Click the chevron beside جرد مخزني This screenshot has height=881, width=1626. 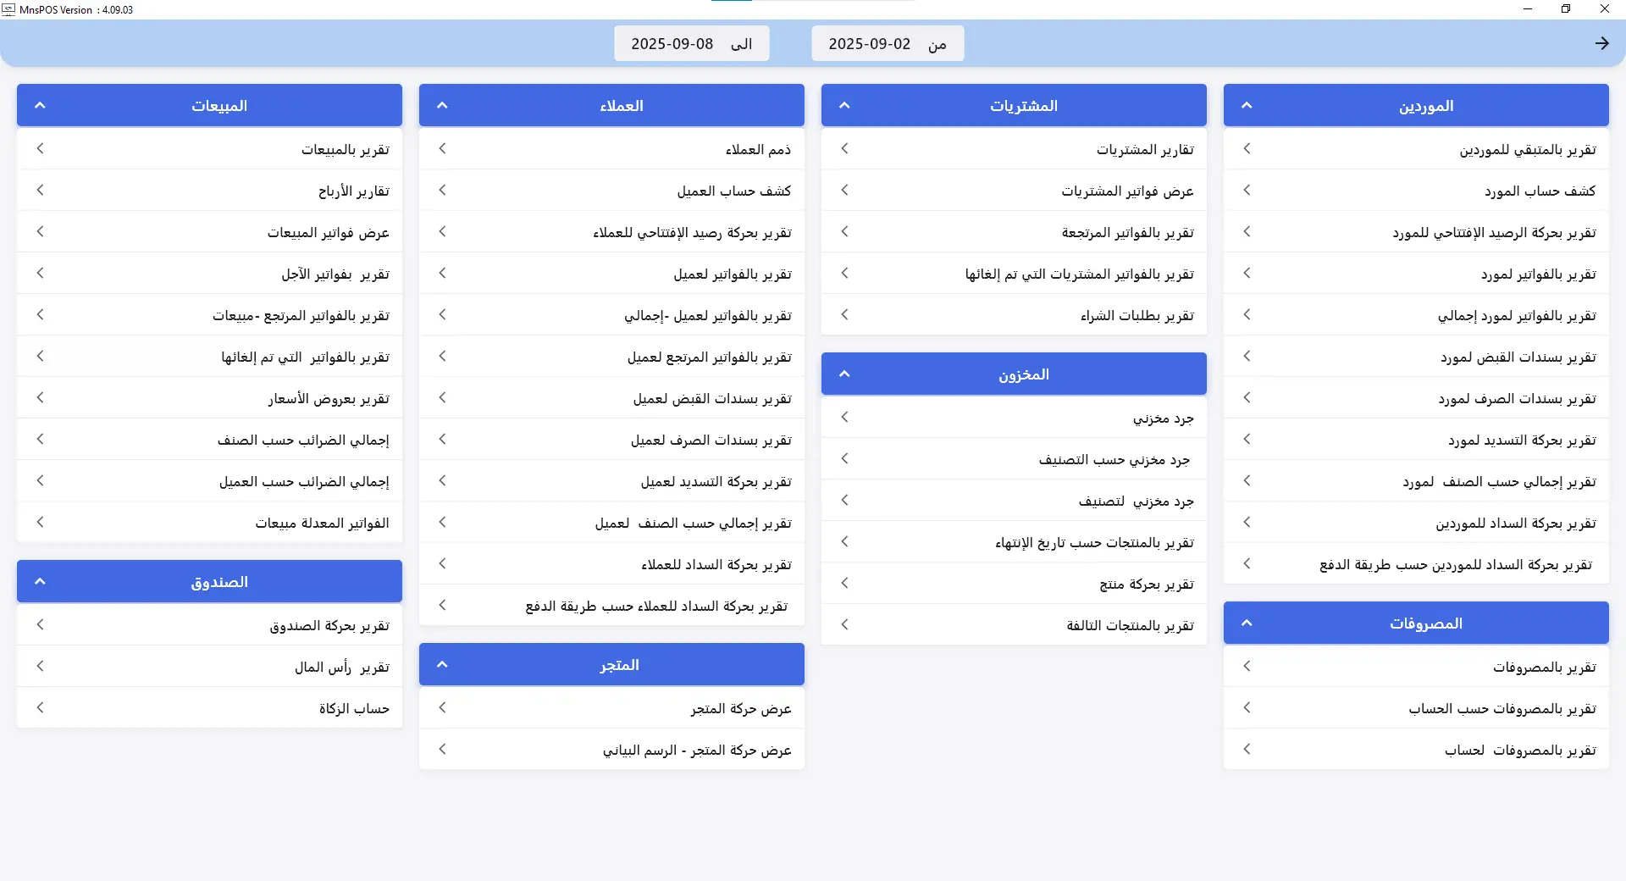(x=844, y=417)
